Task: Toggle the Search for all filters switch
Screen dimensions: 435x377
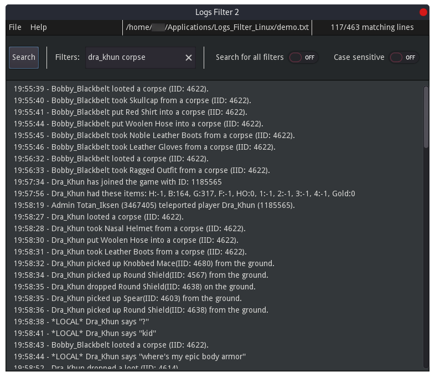Action: (x=303, y=58)
